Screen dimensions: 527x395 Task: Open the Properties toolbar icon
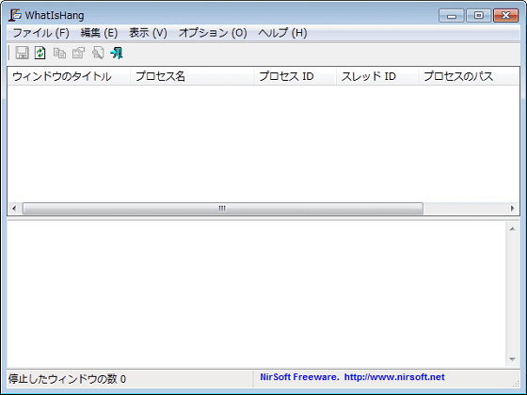coord(79,53)
